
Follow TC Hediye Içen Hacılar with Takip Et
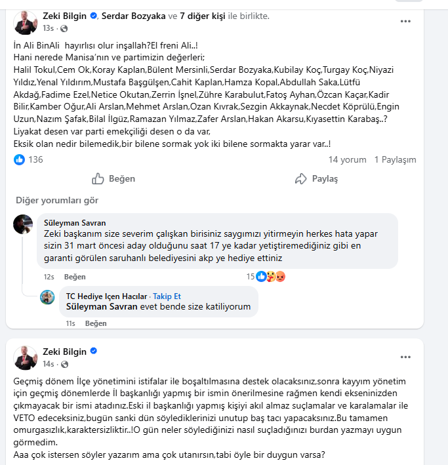[167, 296]
